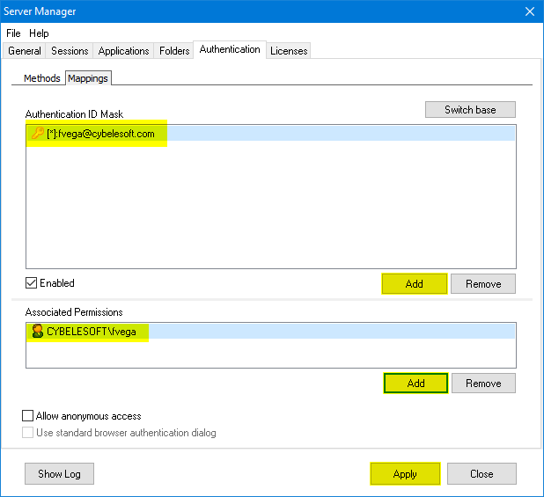Click the user icon next to CYBELESOFT\fvega
The image size is (544, 497).
(x=38, y=332)
